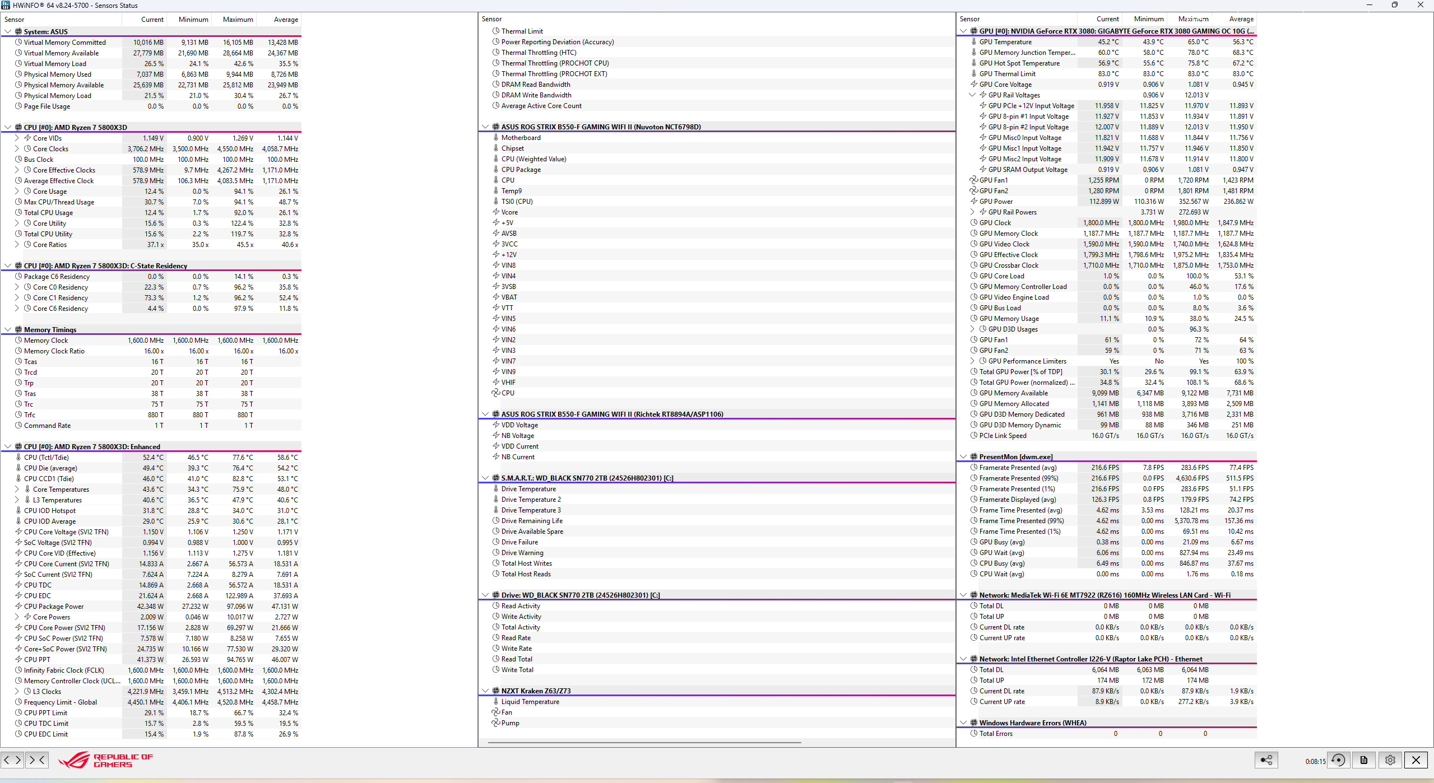Select the GPU Hot Spot Temperature row
The image size is (1434, 783).
click(x=1107, y=63)
